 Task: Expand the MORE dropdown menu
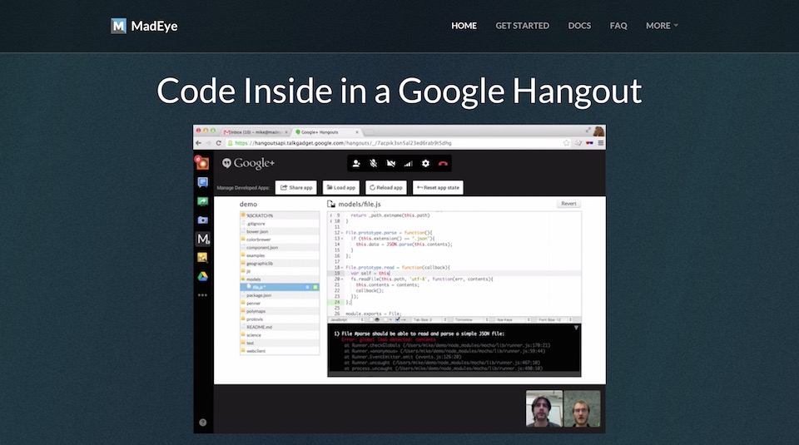[x=662, y=26]
